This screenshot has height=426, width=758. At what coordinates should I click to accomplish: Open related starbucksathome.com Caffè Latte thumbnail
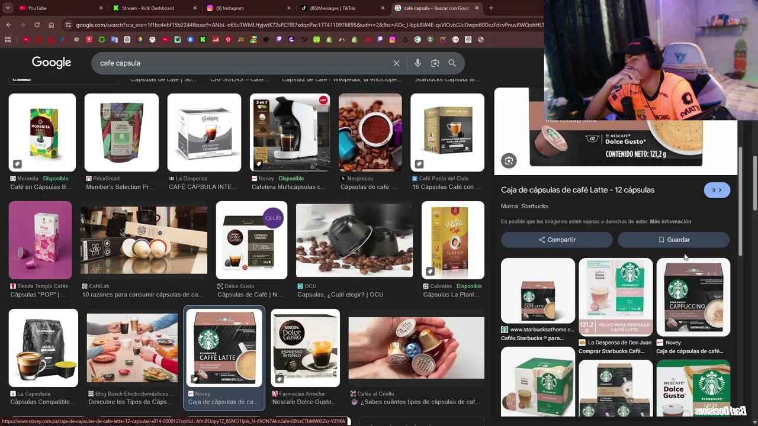tap(538, 291)
